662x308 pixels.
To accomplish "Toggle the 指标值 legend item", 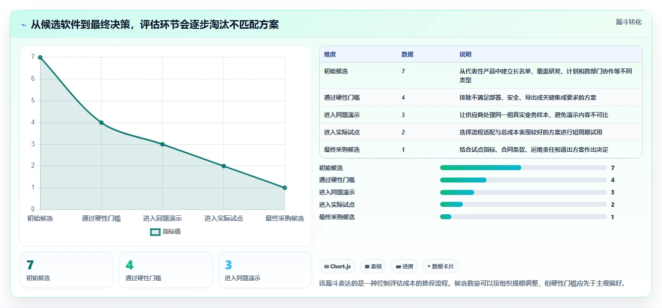I will [x=165, y=232].
